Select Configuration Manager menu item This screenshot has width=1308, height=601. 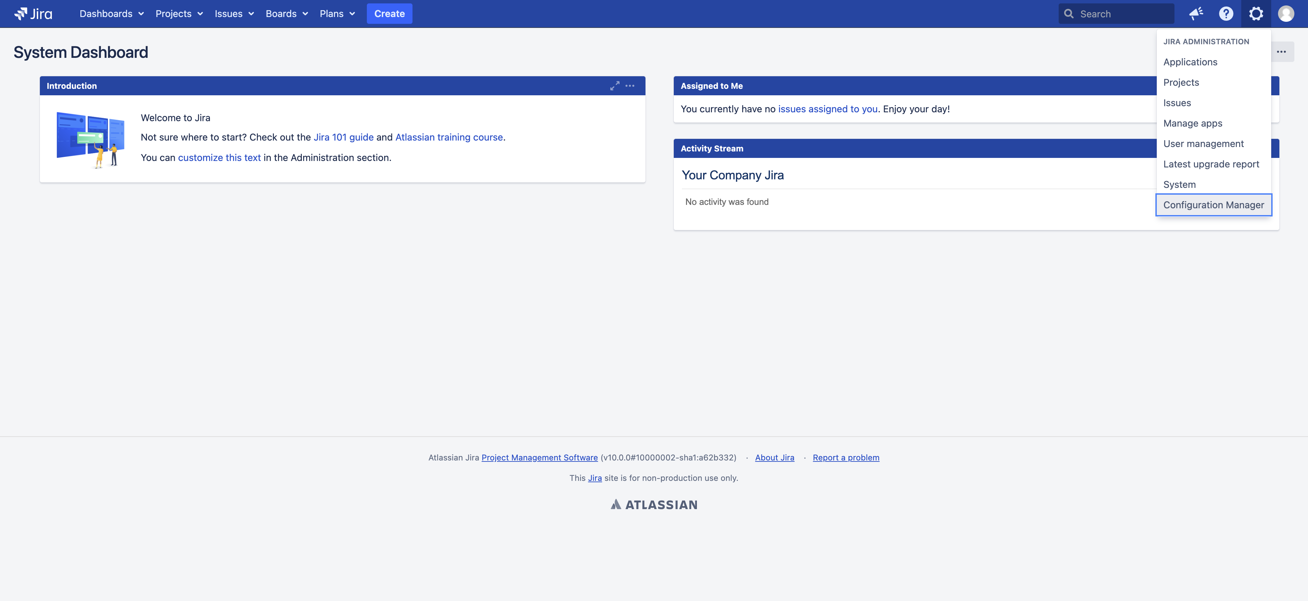coord(1214,204)
